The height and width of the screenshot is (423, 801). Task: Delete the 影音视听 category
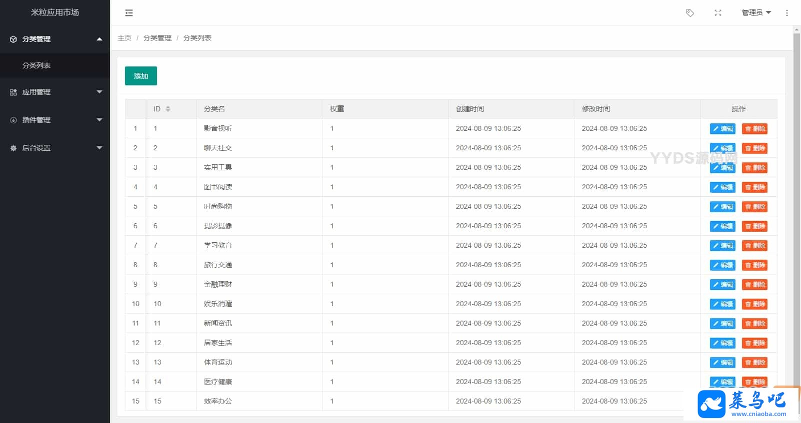754,129
